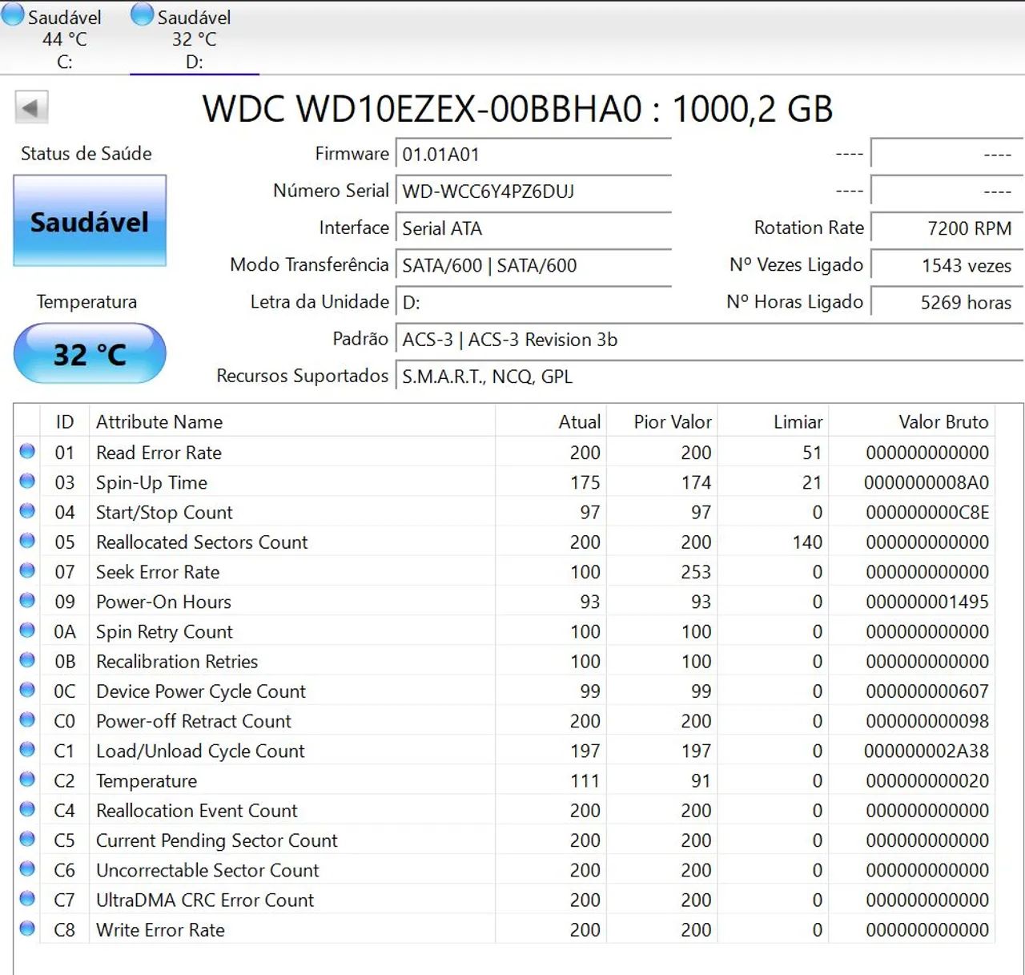Click the power-on count 1543 vezes field
Image resolution: width=1025 pixels, height=975 pixels.
[x=947, y=265]
